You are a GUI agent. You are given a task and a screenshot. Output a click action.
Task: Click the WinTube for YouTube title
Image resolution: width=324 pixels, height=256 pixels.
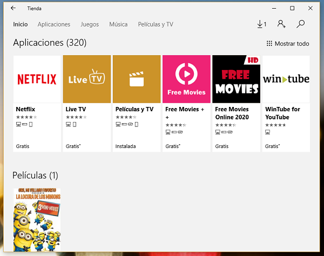(x=282, y=113)
